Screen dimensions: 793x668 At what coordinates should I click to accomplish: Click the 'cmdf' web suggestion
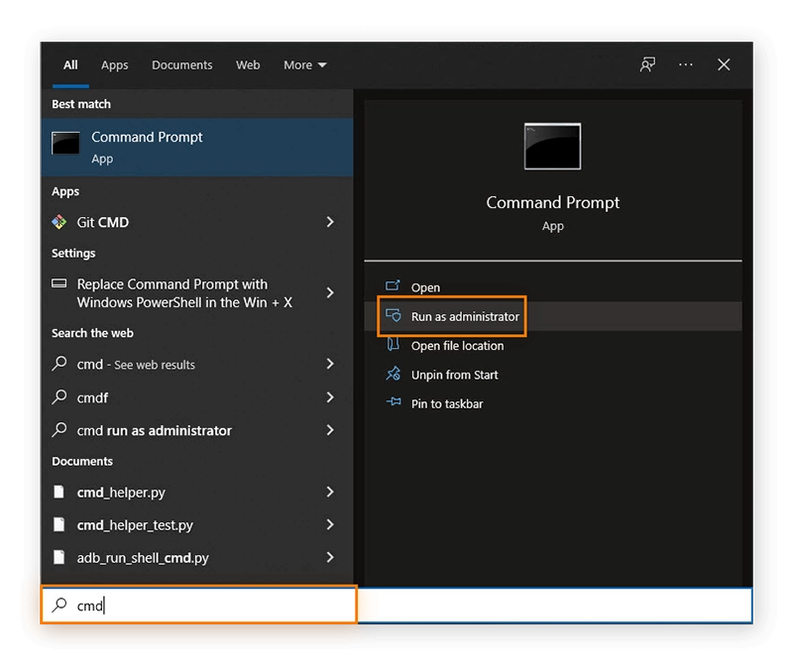click(x=197, y=397)
